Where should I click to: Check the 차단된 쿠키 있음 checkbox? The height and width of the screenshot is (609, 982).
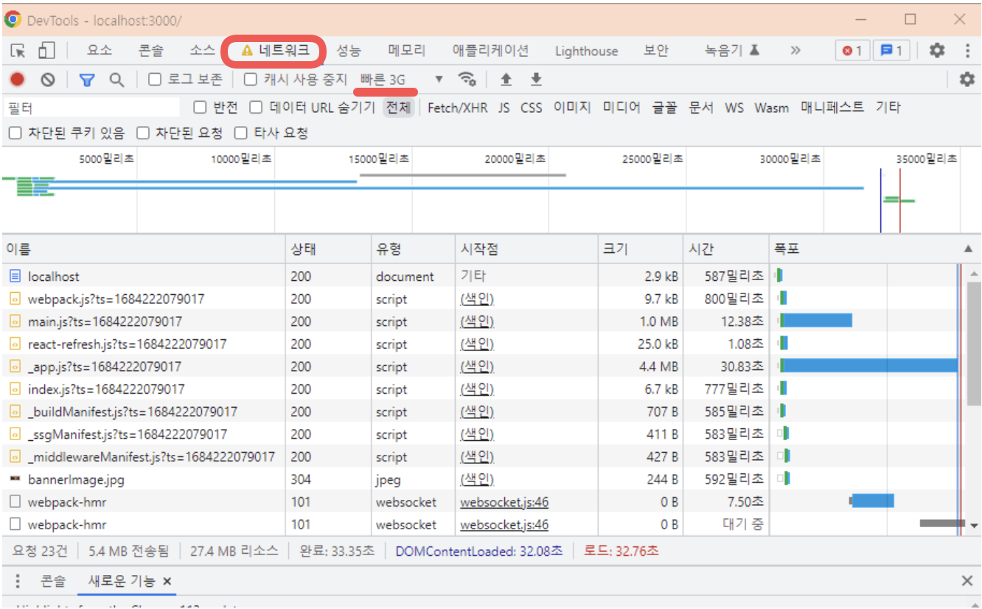click(x=15, y=133)
